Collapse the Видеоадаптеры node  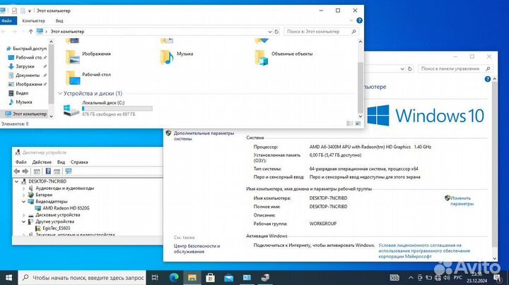(x=24, y=202)
